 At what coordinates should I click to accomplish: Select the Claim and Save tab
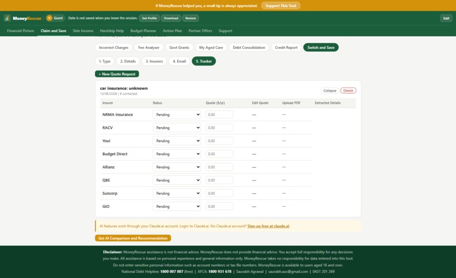(x=54, y=31)
